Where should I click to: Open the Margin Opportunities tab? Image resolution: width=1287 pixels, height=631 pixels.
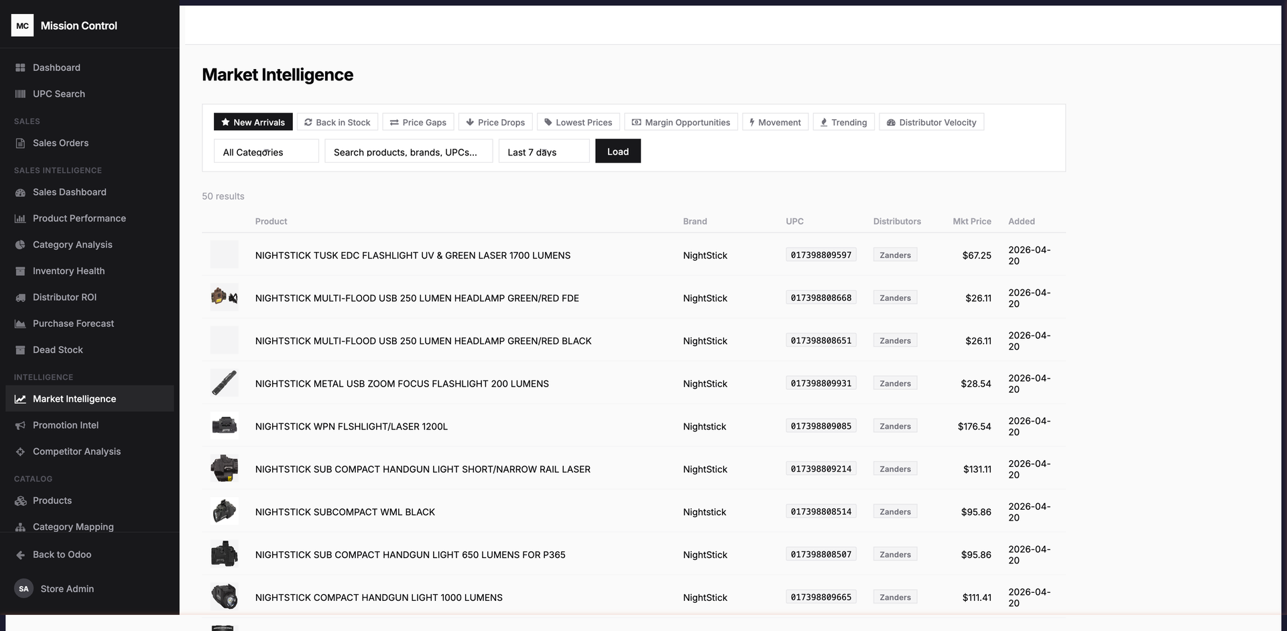tap(681, 122)
